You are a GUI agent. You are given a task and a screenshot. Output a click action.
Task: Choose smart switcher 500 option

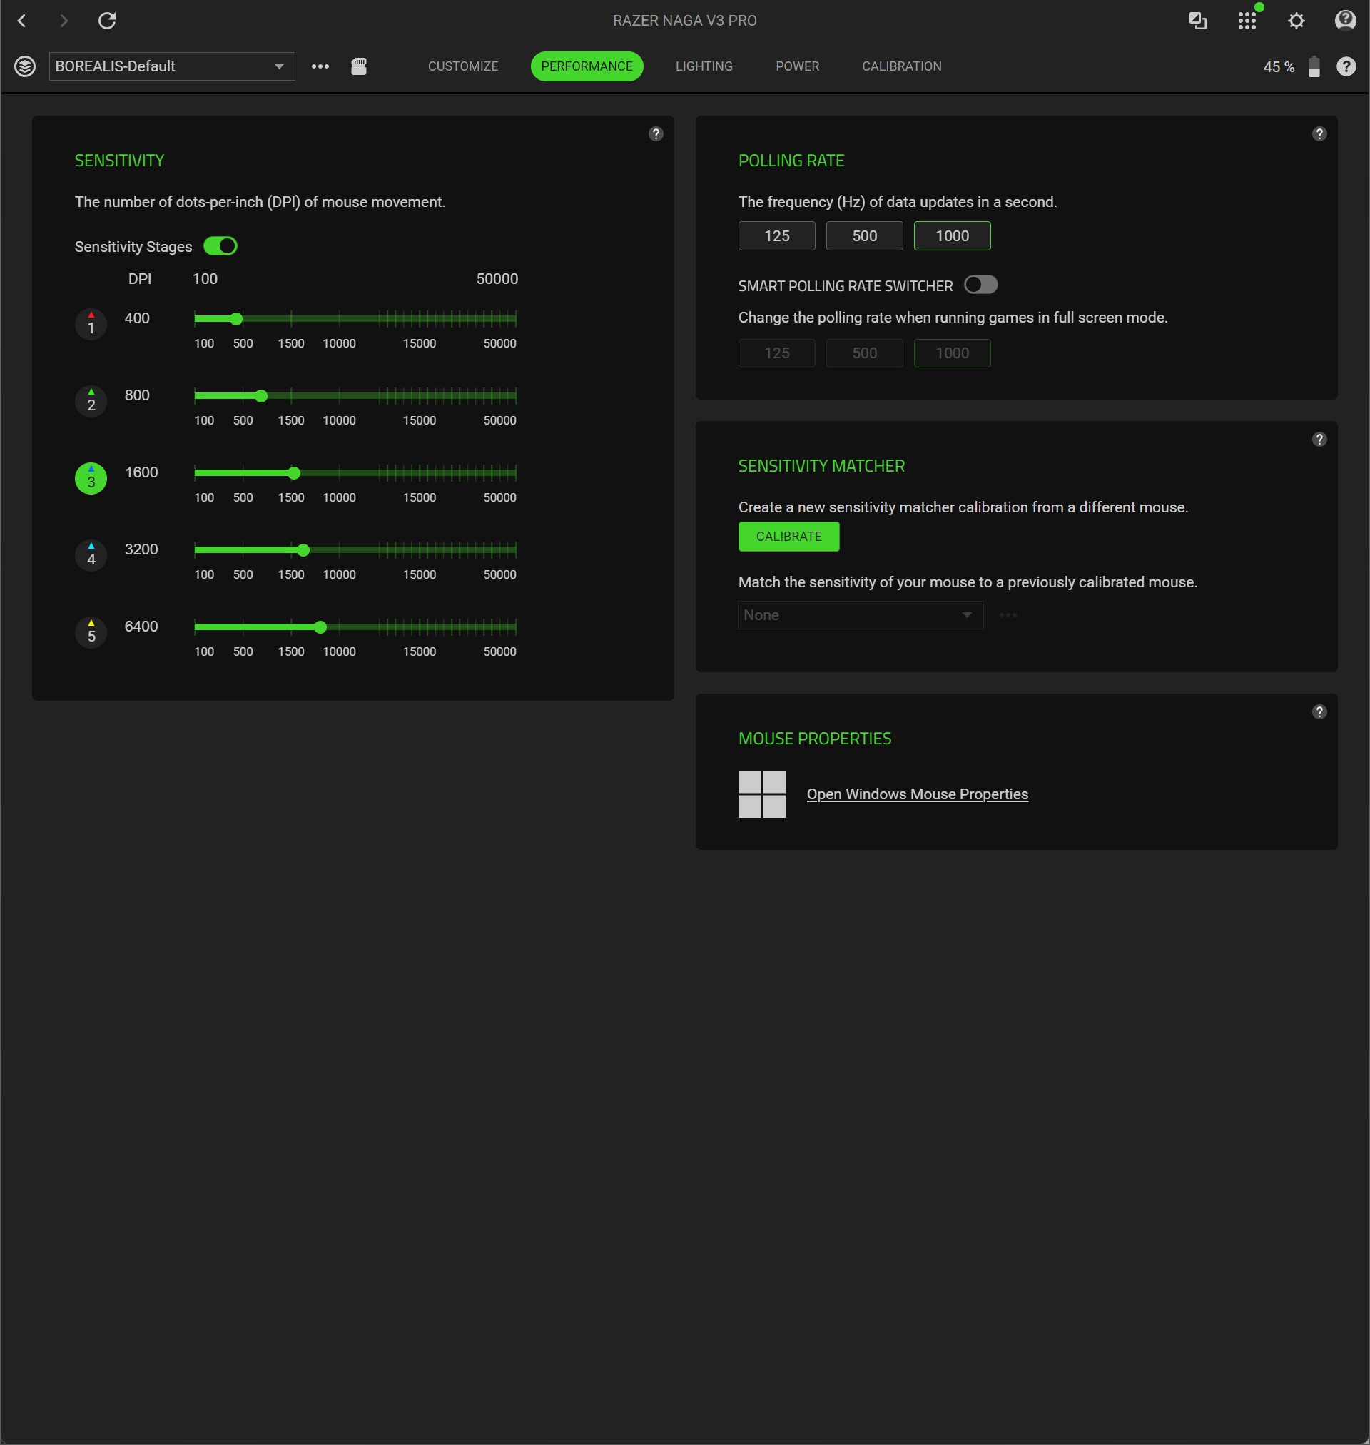tap(864, 353)
